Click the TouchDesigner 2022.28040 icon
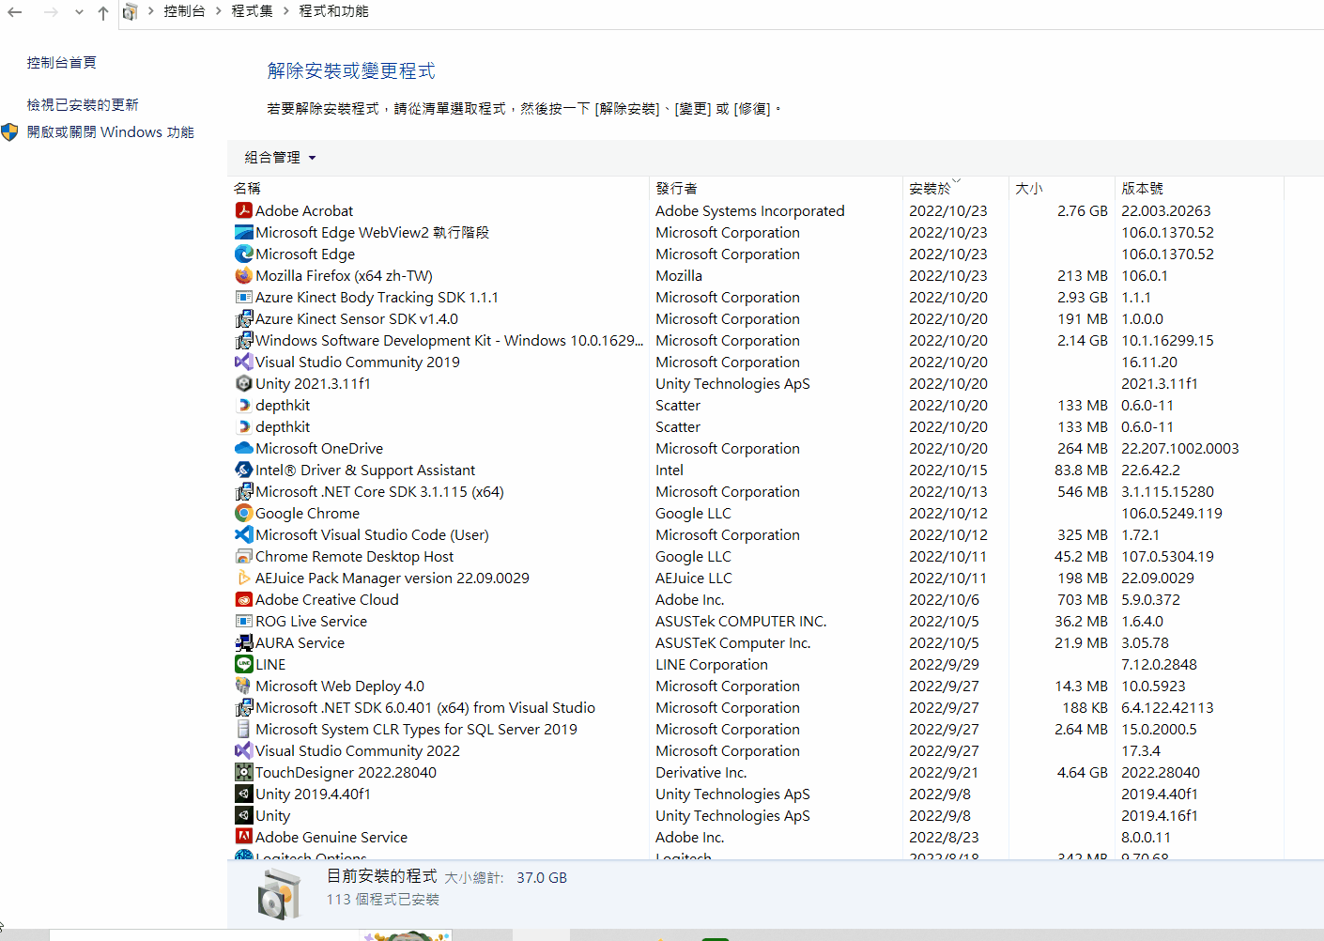 tap(244, 772)
